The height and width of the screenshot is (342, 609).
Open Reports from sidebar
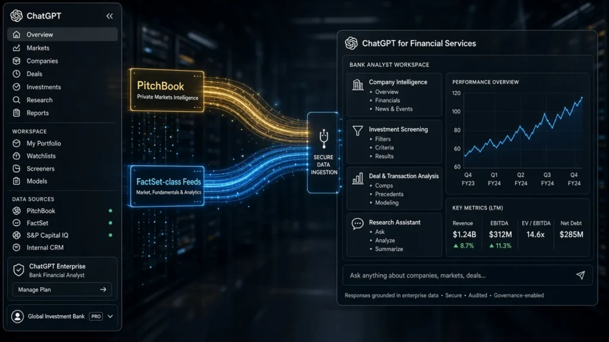click(x=37, y=113)
